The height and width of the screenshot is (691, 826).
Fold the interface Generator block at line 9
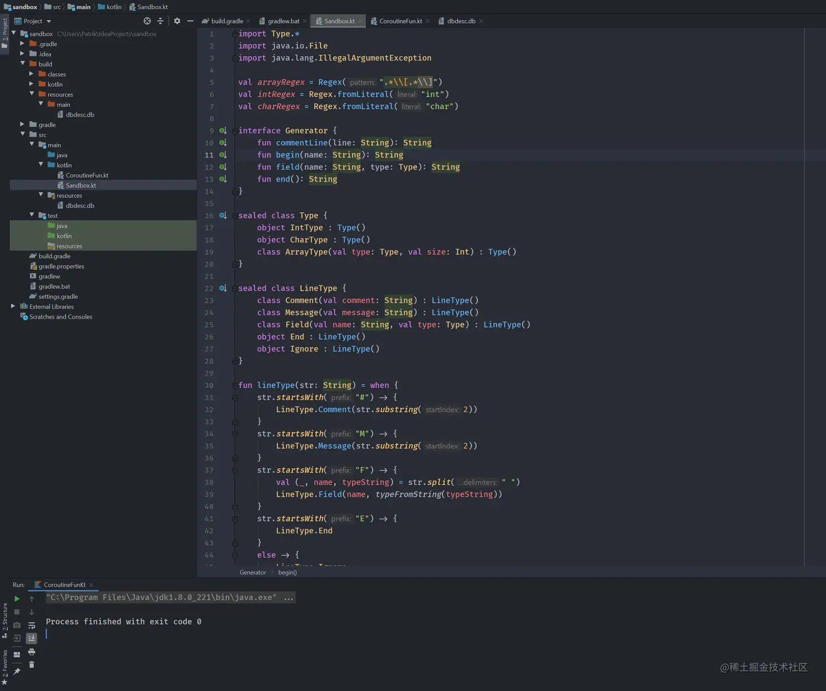point(235,131)
